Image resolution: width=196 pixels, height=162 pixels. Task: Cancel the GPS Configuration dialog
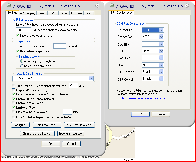[x=161, y=114]
